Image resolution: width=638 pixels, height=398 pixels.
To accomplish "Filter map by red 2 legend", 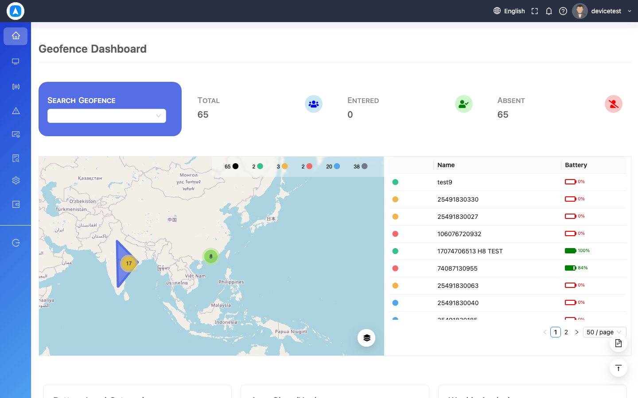I will (x=307, y=166).
